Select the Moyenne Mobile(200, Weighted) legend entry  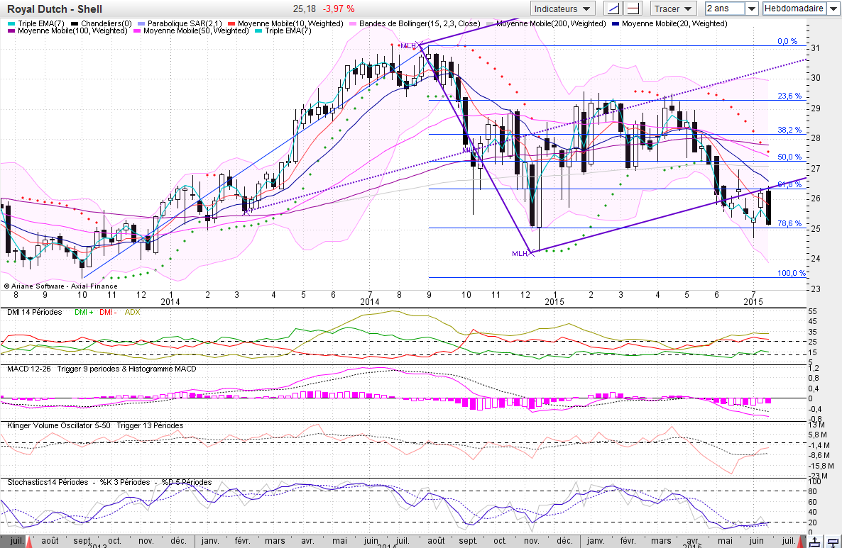[546, 23]
